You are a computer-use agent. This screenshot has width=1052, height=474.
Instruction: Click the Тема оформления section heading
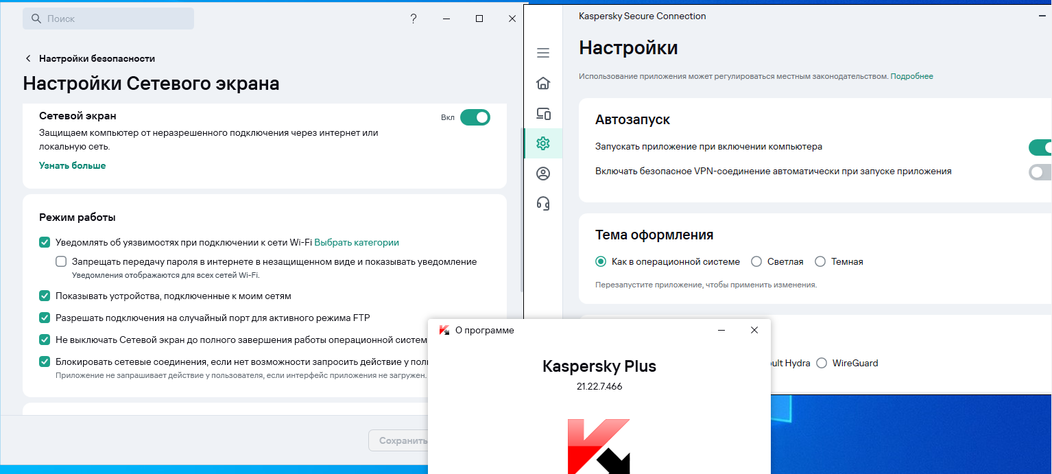point(654,235)
